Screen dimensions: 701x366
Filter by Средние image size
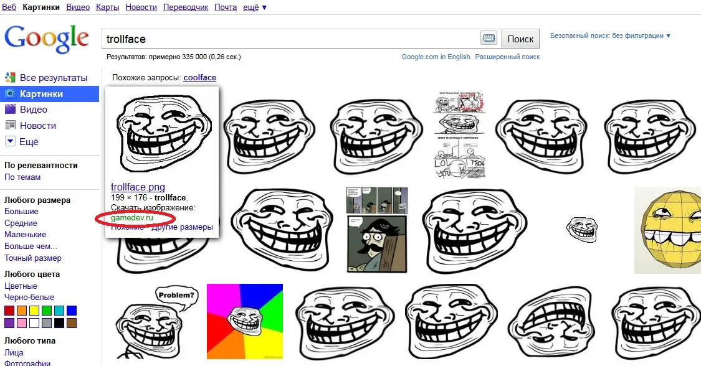coord(21,223)
